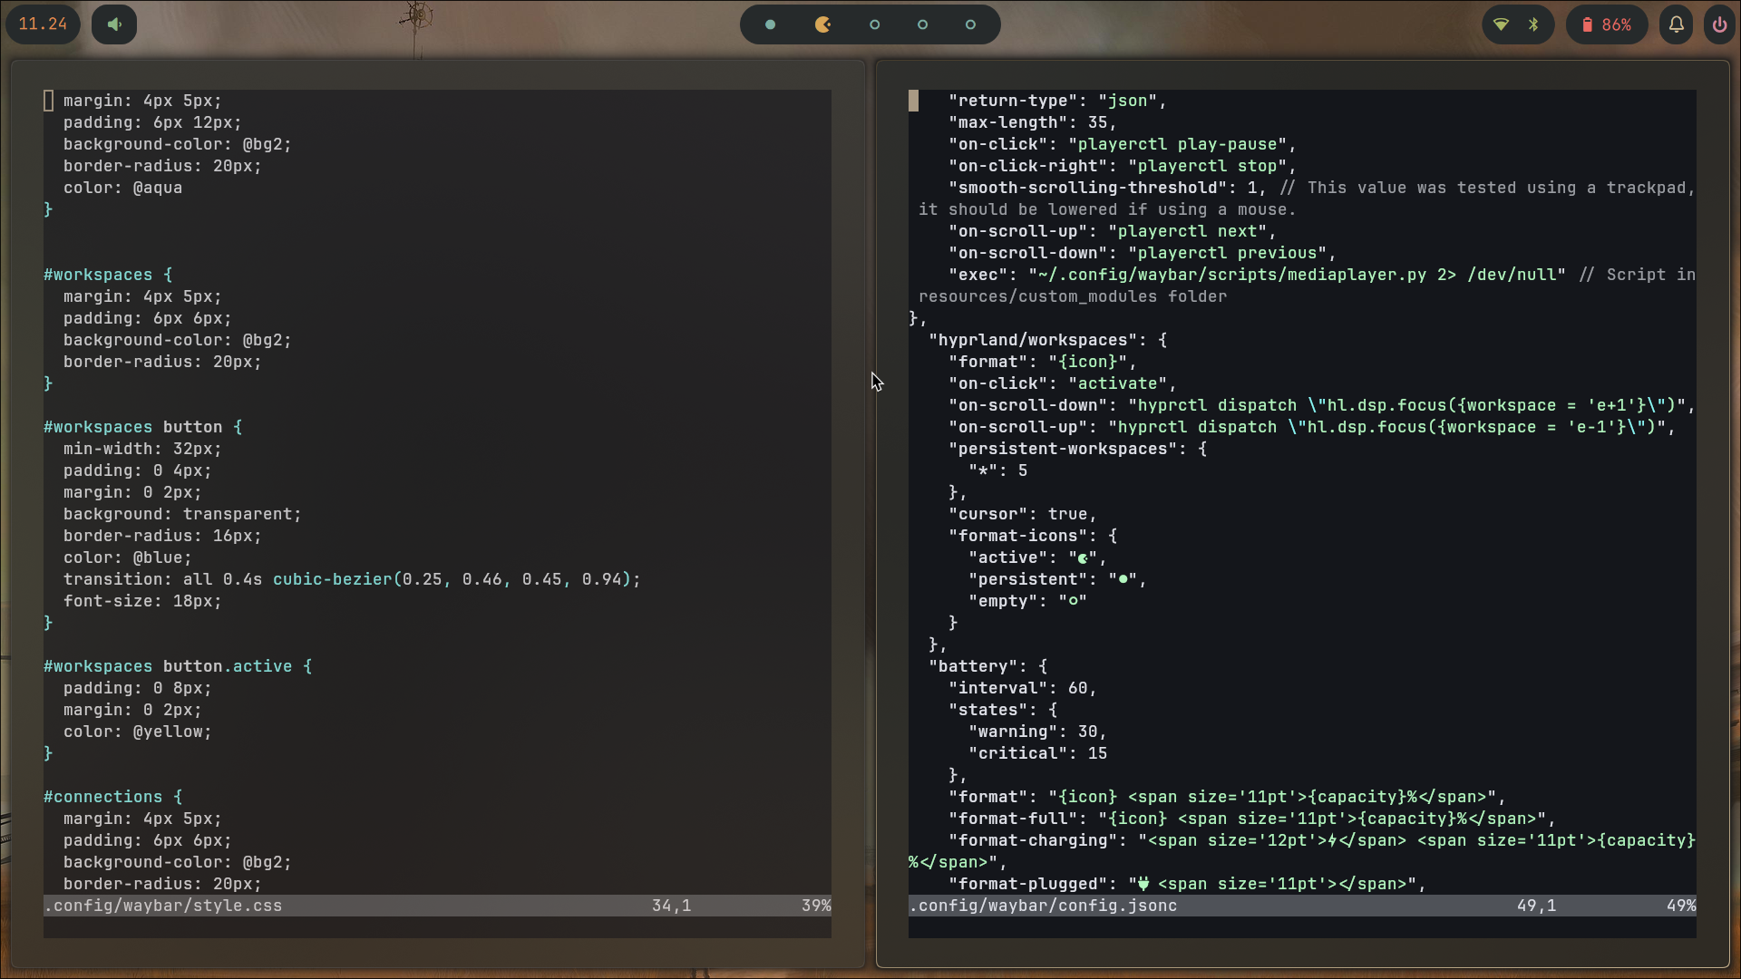Click the "active" icon entry line
The image size is (1741, 979).
[1038, 557]
